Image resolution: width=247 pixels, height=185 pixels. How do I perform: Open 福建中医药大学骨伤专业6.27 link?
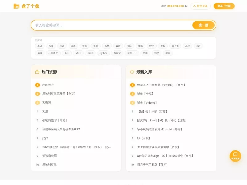coord(61,129)
